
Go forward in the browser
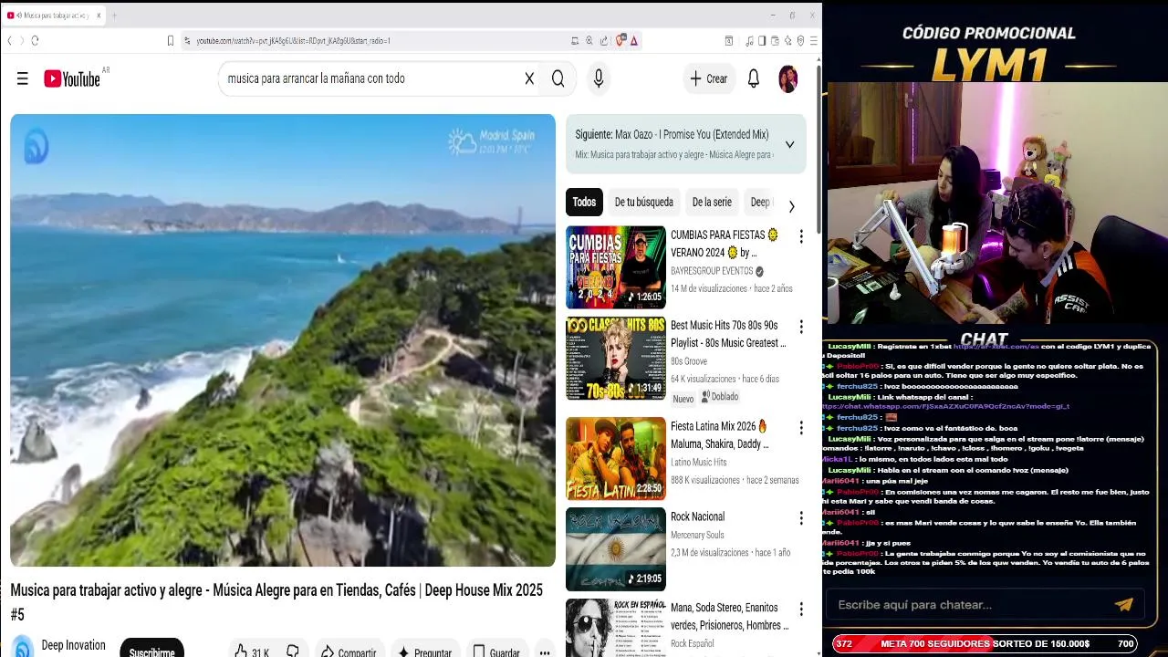click(20, 41)
